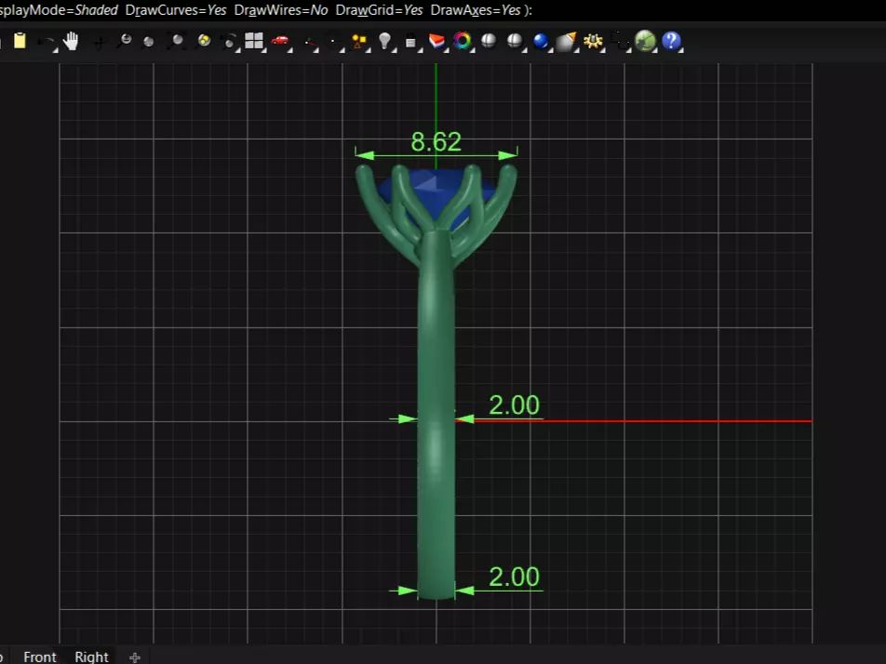Open the Edit Layers icon

coord(436,41)
